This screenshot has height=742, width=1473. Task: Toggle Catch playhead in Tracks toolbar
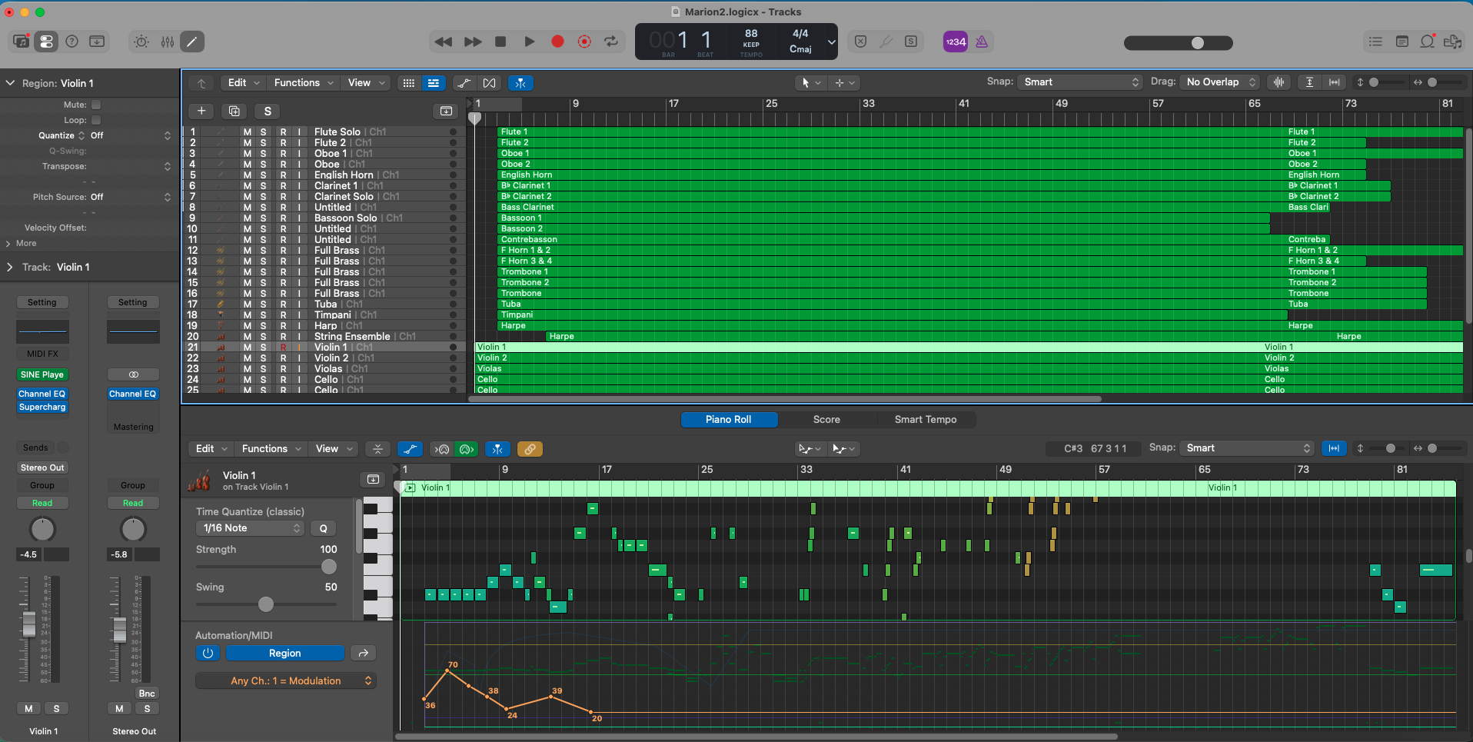[520, 83]
